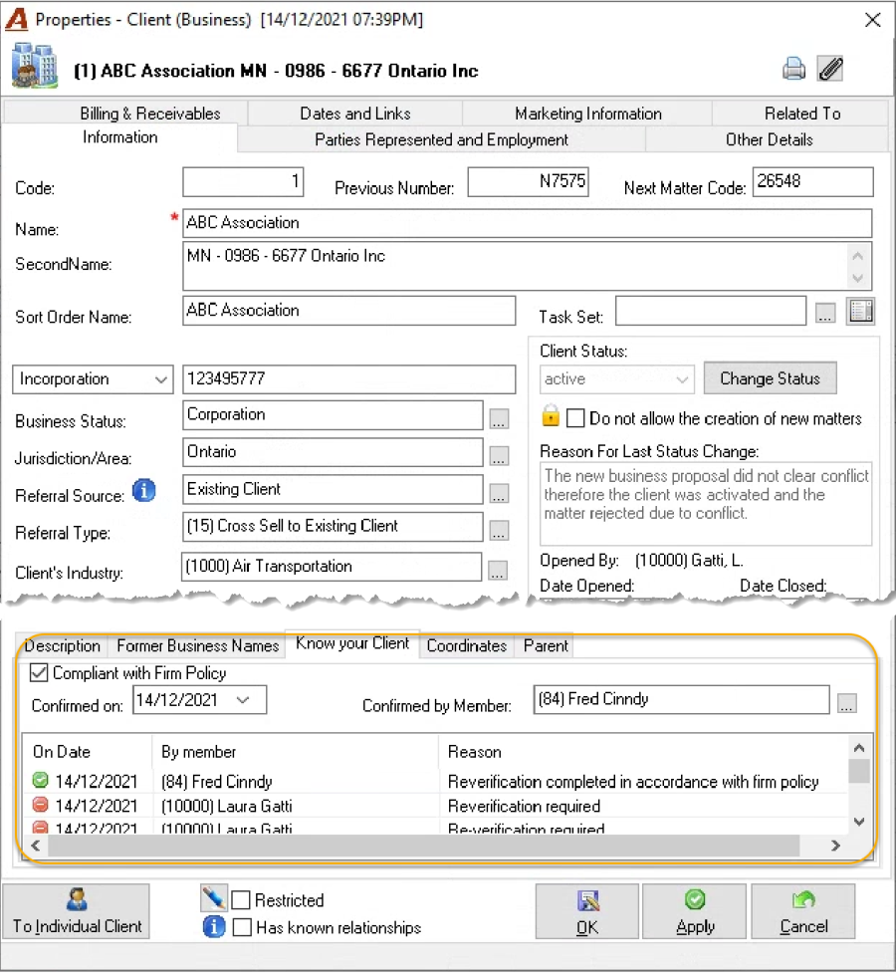Open Referral Type lookup ellipsis button
Image resolution: width=896 pixels, height=976 pixels.
pos(499,531)
